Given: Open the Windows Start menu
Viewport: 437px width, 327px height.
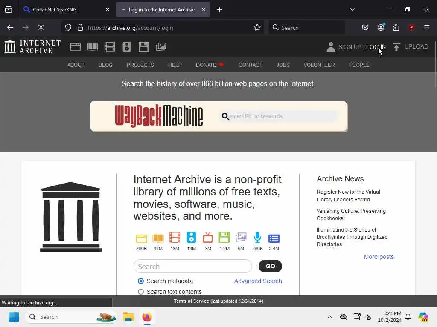Looking at the screenshot, I should coord(14,317).
